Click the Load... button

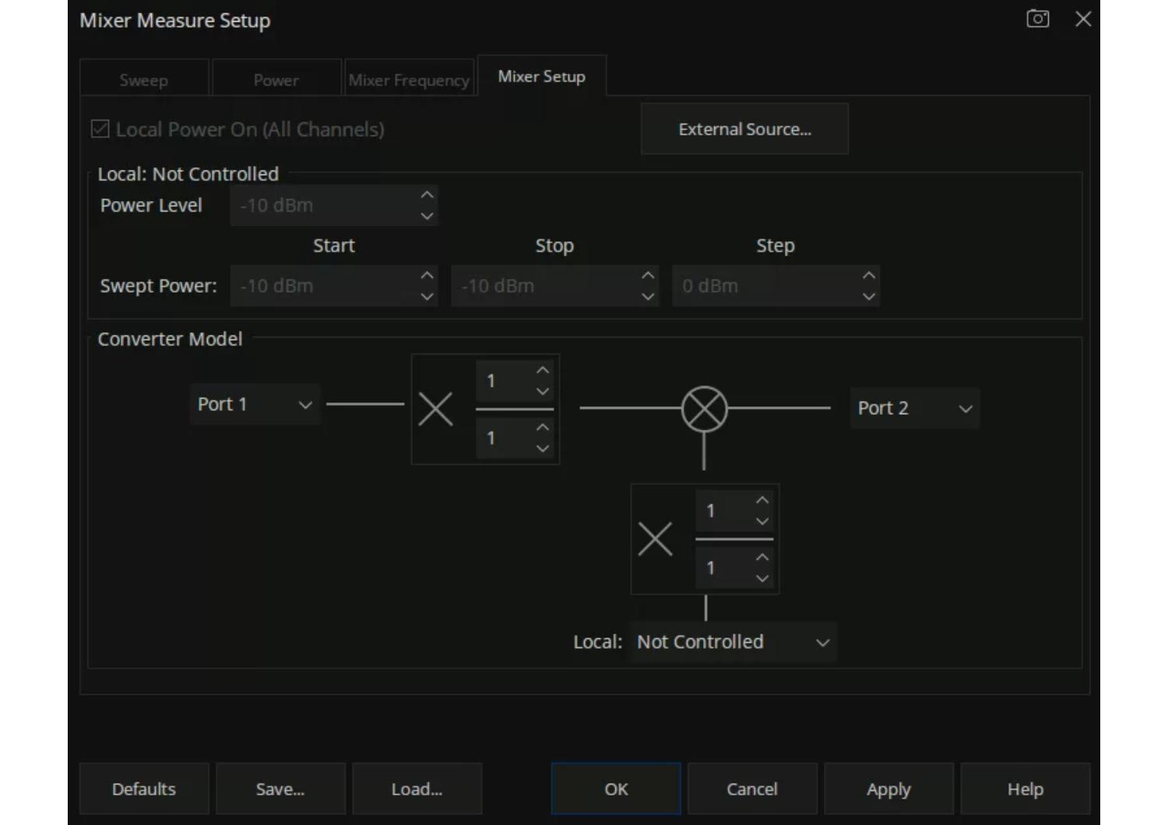tap(417, 789)
